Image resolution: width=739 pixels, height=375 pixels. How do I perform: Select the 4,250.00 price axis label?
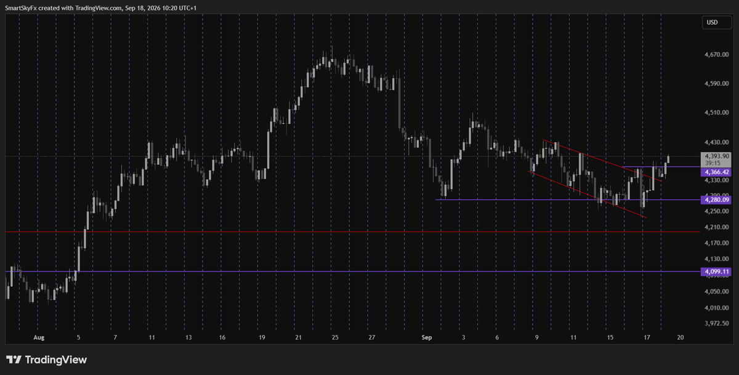point(716,211)
